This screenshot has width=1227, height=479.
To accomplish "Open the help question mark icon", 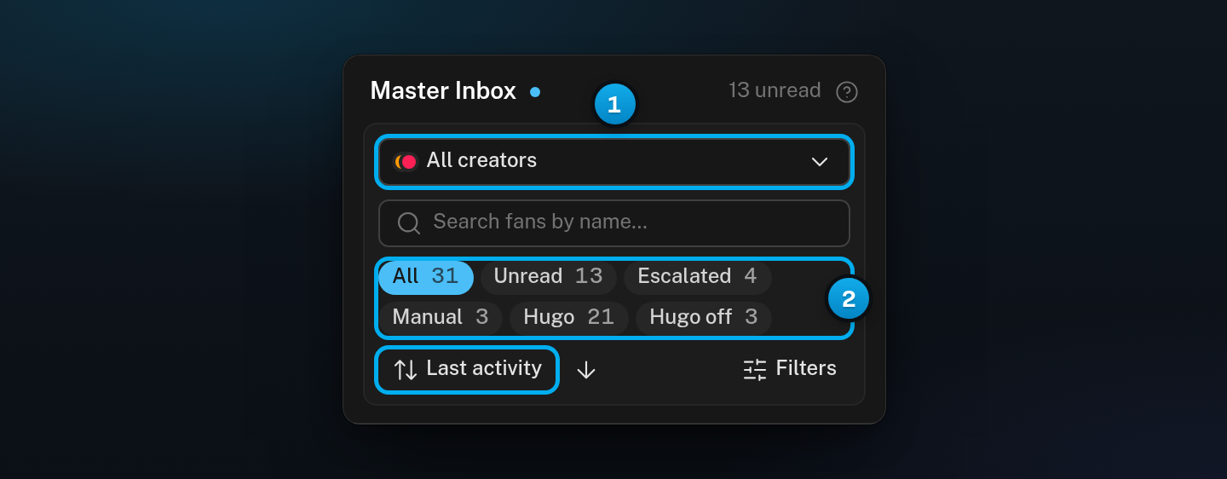I will pyautogui.click(x=846, y=92).
